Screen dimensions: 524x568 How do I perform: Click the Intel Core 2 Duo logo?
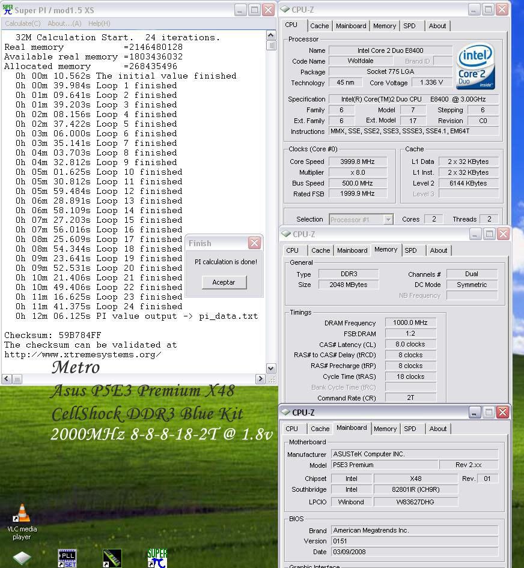coord(475,66)
